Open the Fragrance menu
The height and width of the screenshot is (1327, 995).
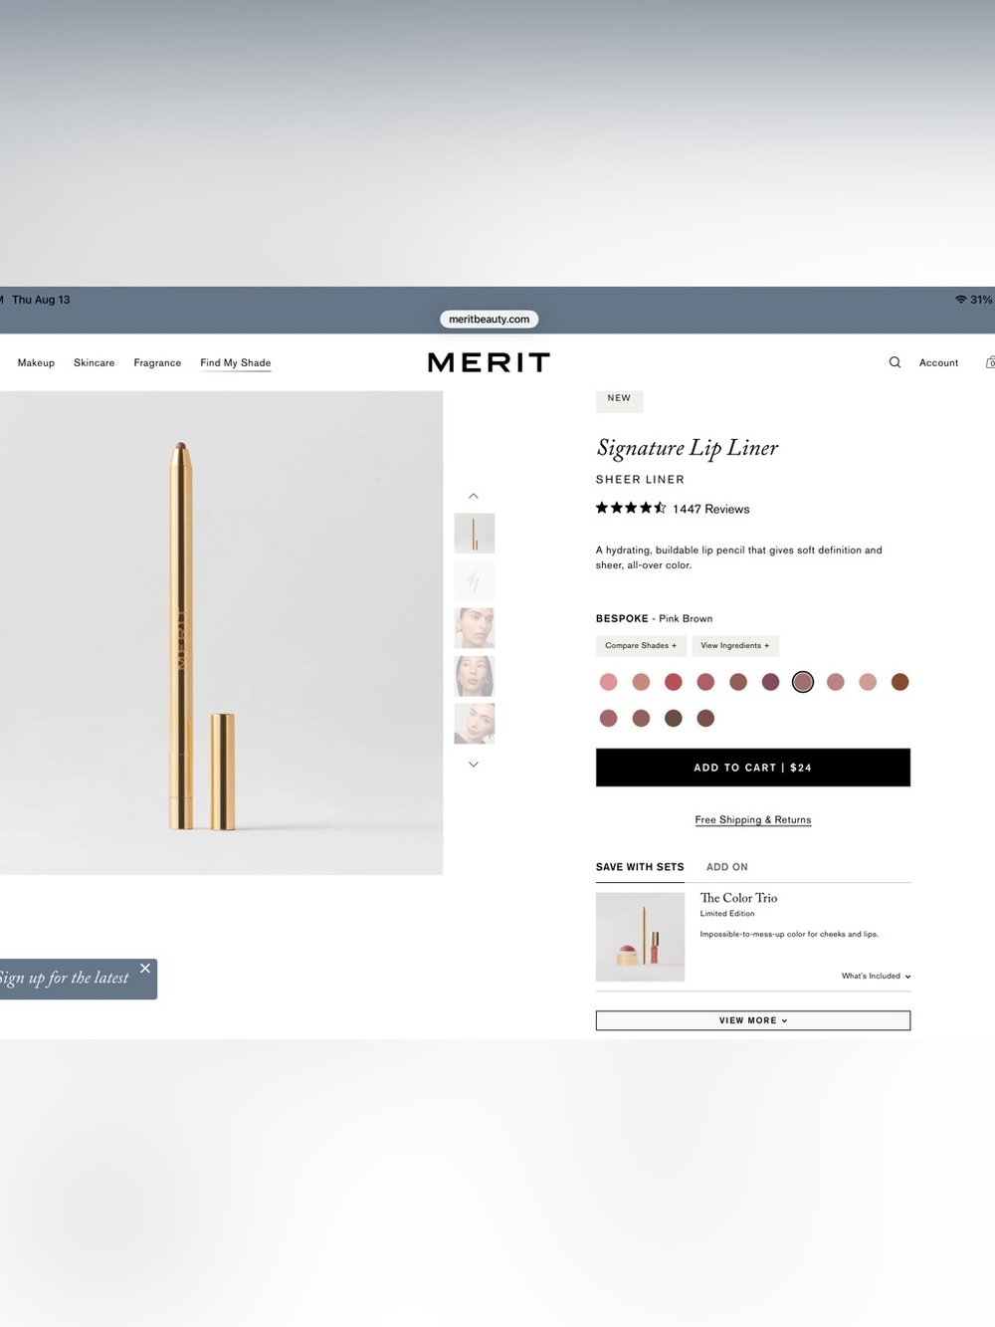click(157, 362)
